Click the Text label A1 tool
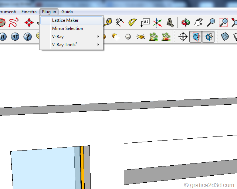This screenshot has width=237, height=189. 145,23
